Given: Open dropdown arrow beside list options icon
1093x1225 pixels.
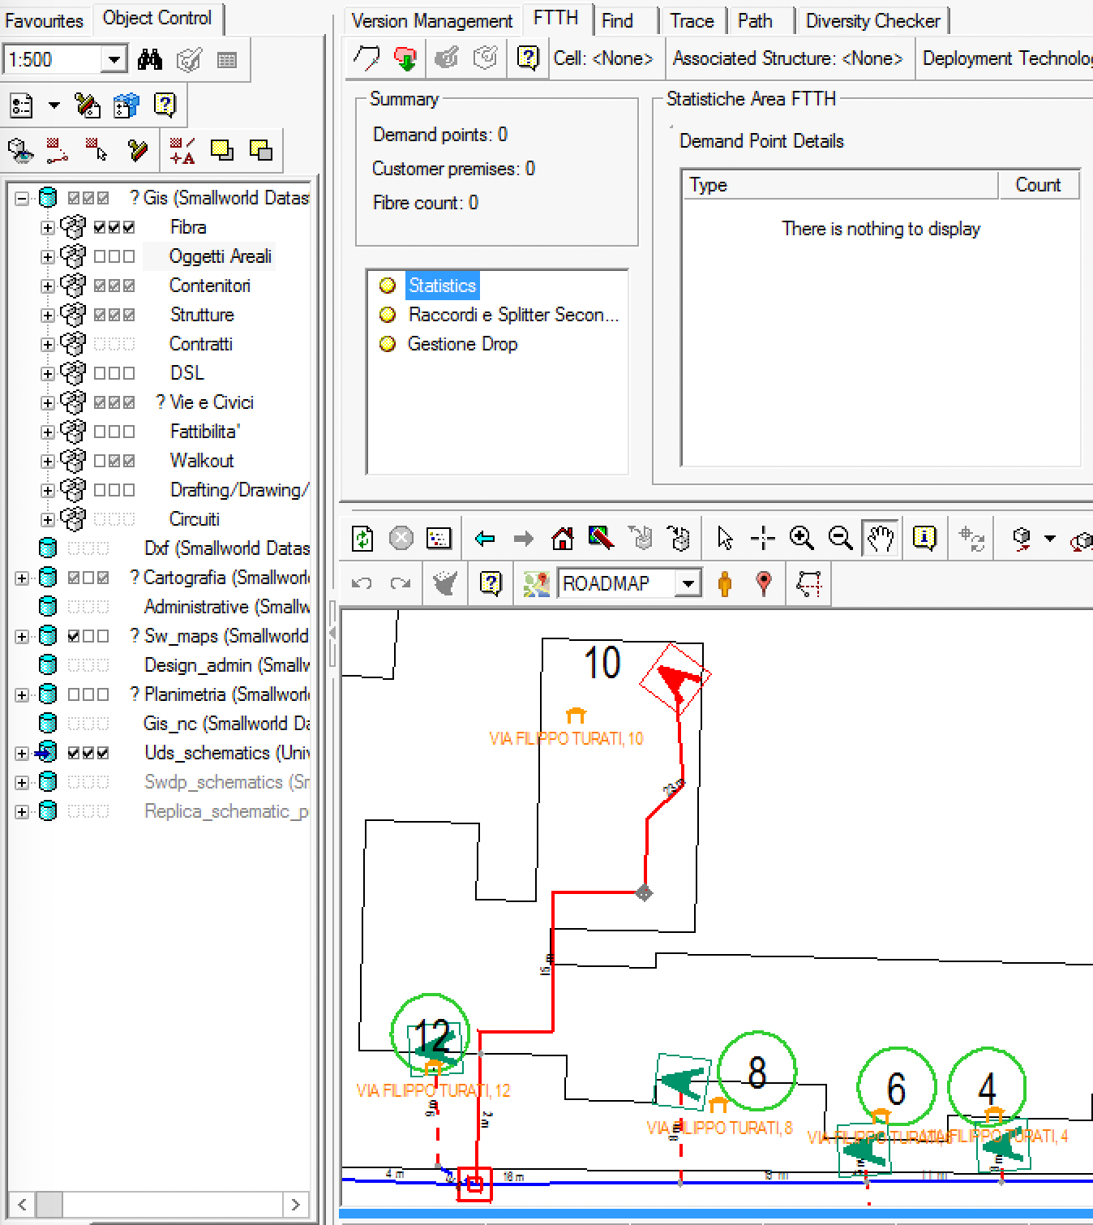Looking at the screenshot, I should 54,105.
